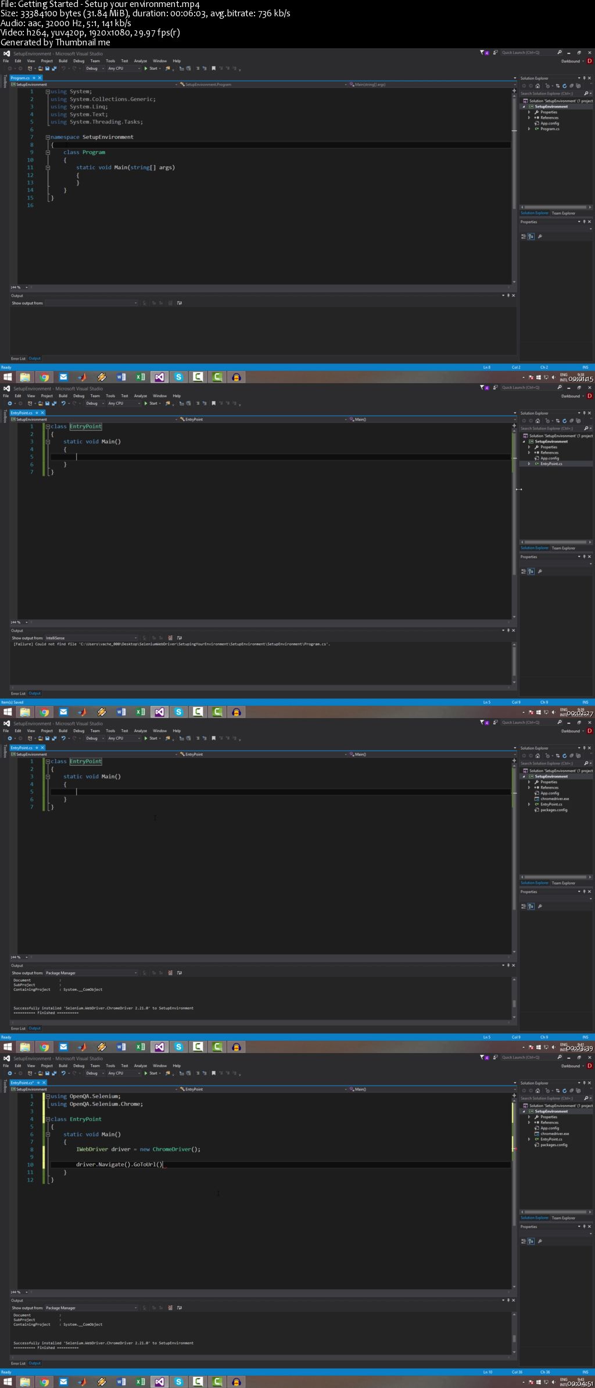Open File menu in 00:01:15 frame
This screenshot has width=595, height=1388.
[x=6, y=61]
